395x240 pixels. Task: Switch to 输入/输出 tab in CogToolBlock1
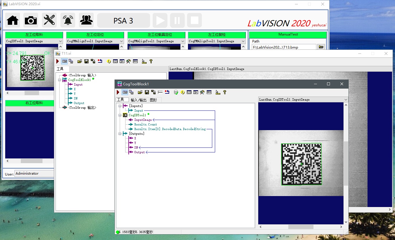[139, 100]
